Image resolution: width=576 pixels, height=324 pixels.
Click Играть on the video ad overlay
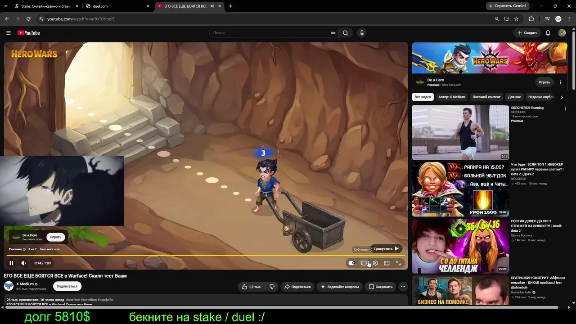click(x=56, y=237)
